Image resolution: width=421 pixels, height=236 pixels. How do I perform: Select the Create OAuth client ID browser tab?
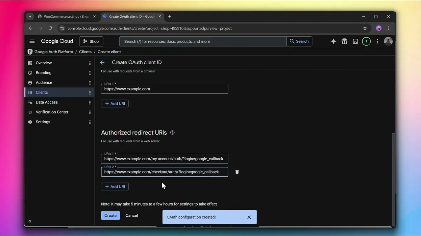[x=132, y=16]
